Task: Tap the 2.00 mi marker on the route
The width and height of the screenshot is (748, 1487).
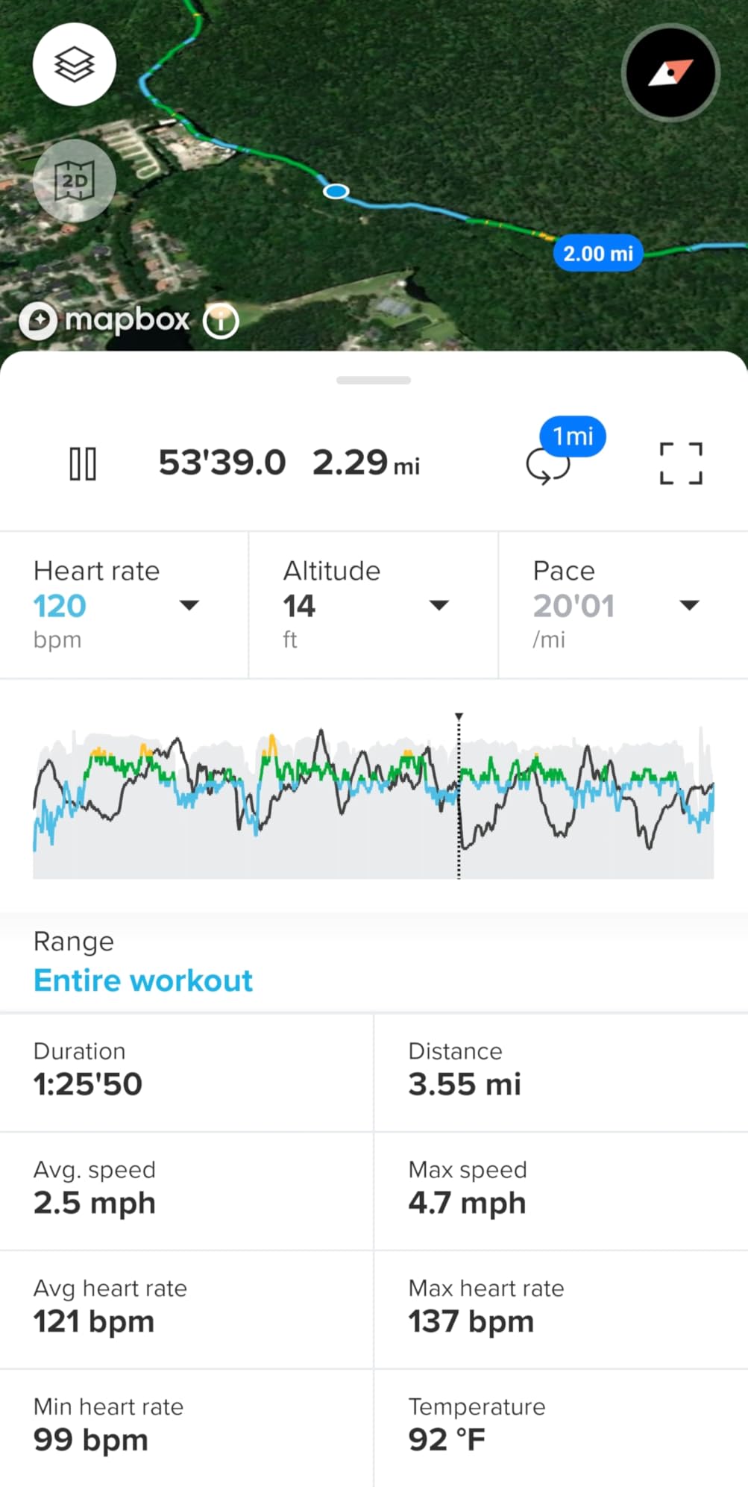Action: pyautogui.click(x=598, y=253)
